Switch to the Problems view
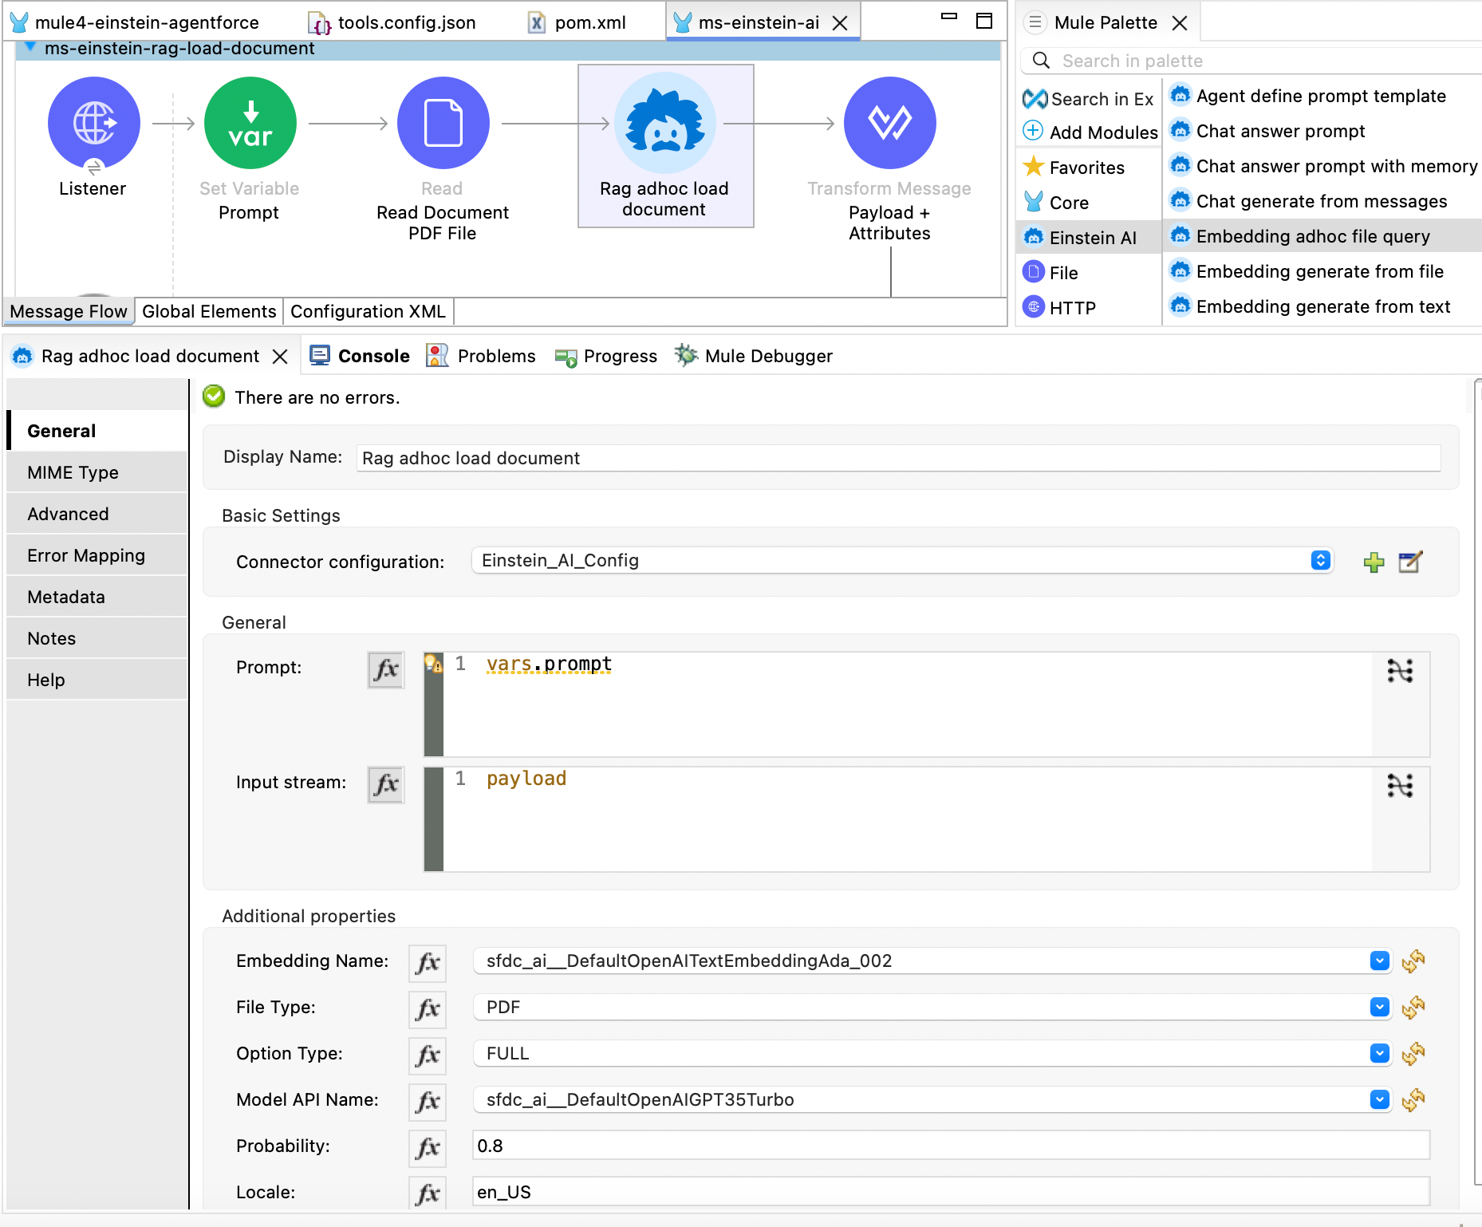 (481, 356)
